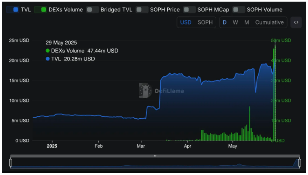Toggle the DEXs Volume series switch
The image size is (308, 175).
(x=40, y=10)
